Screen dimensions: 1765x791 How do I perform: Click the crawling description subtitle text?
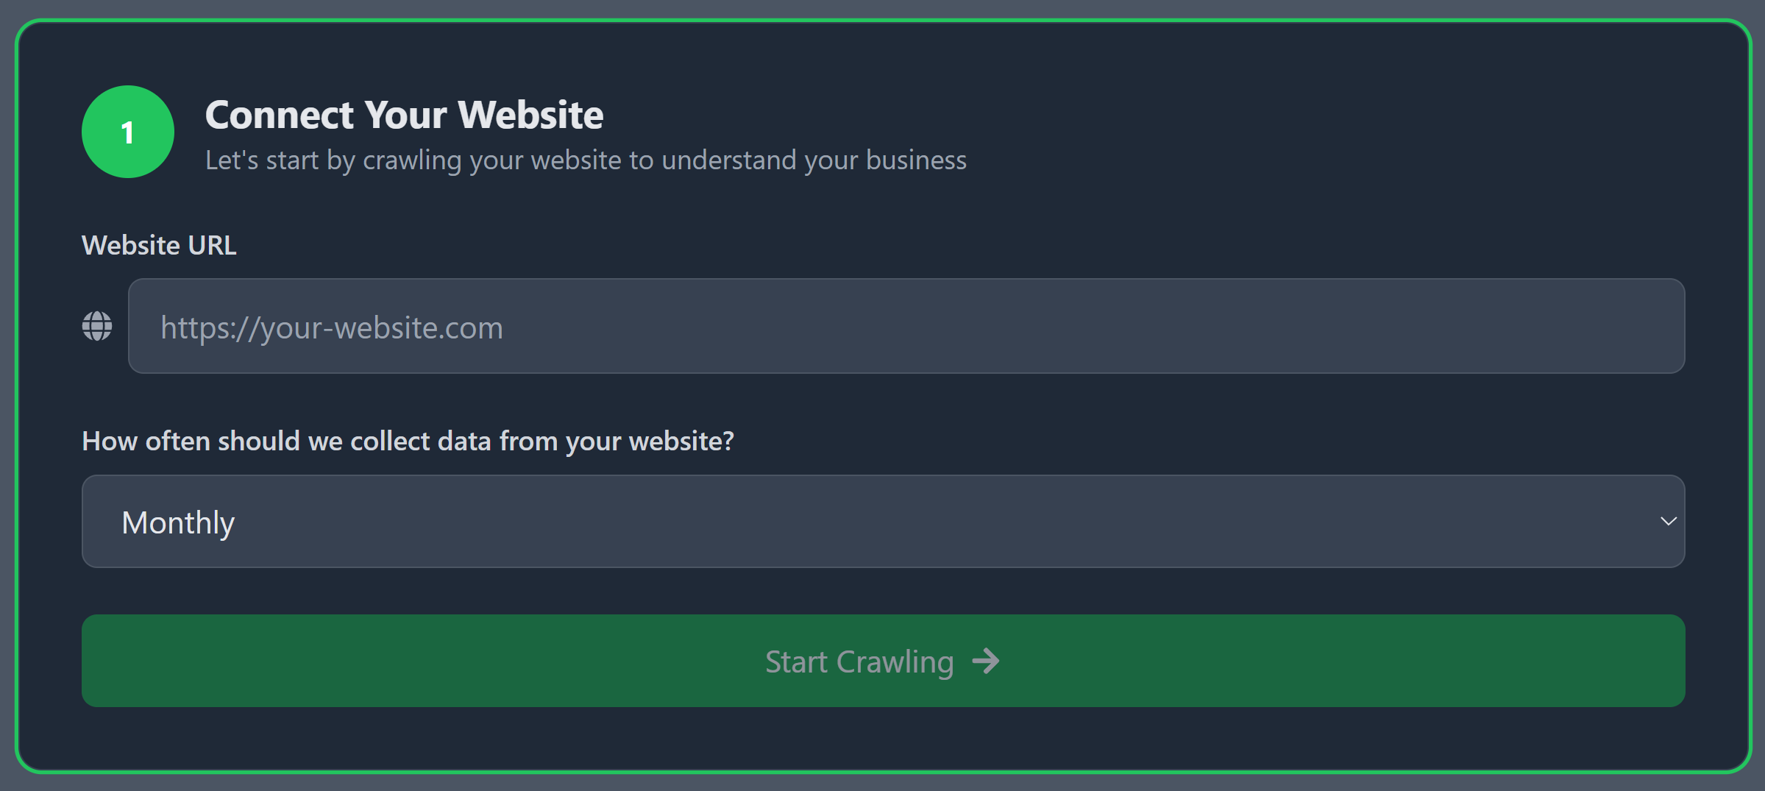tap(586, 160)
